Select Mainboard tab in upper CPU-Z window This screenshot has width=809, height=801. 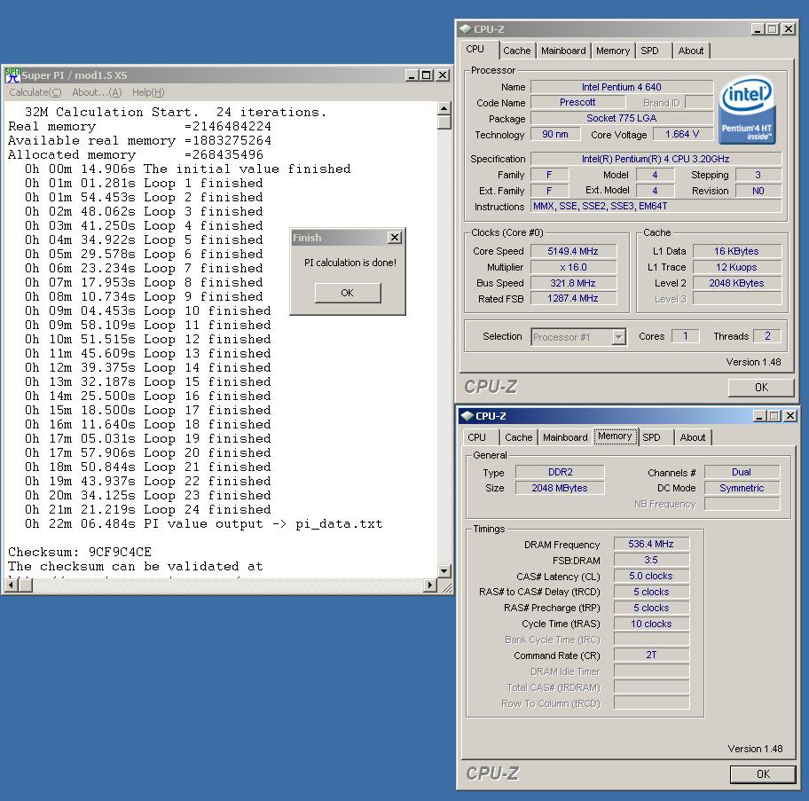563,51
